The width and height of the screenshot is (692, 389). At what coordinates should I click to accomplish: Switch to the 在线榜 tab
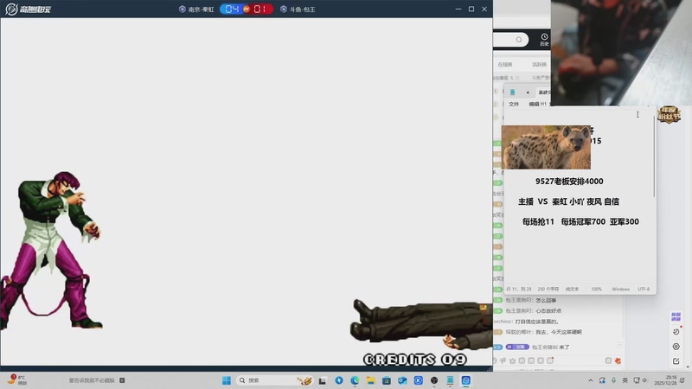pyautogui.click(x=505, y=64)
